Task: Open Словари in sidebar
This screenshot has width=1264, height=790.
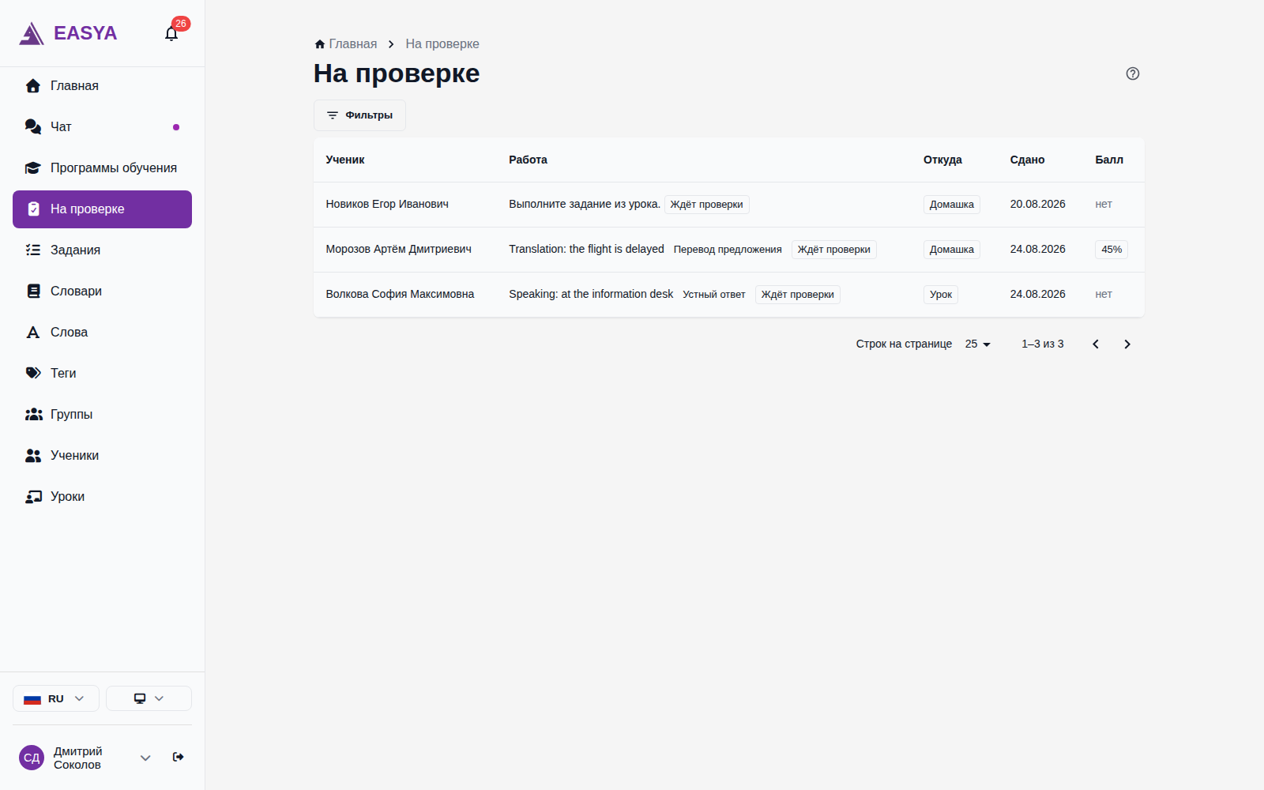Action: click(102, 292)
